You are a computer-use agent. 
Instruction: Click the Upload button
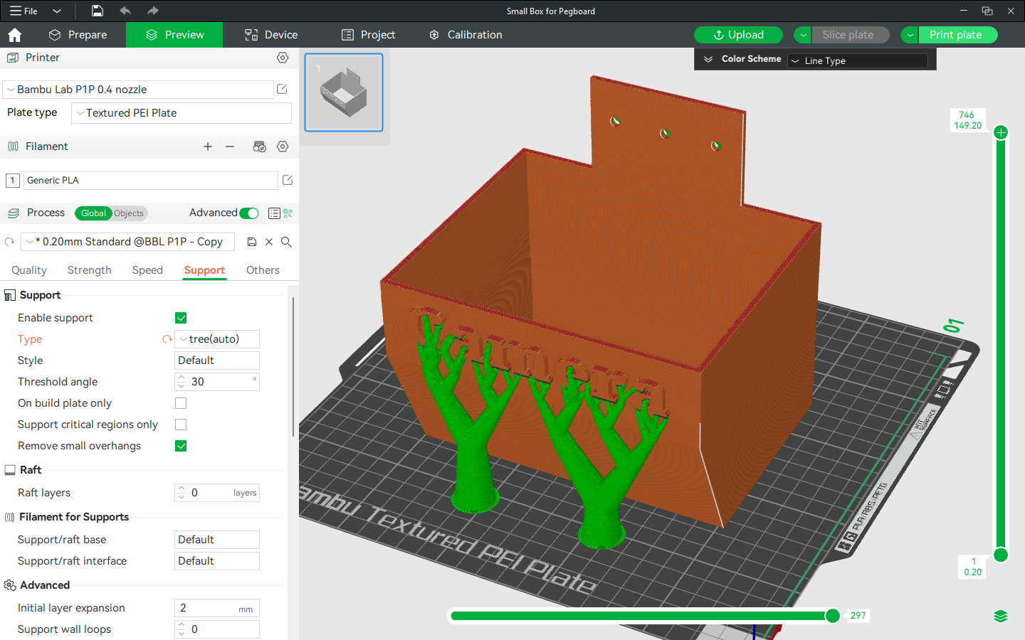[738, 35]
